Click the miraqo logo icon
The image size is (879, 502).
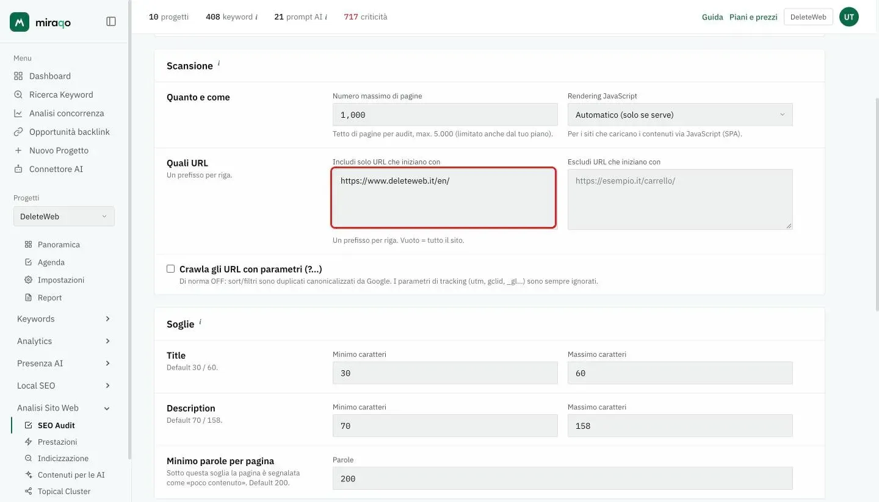click(20, 22)
